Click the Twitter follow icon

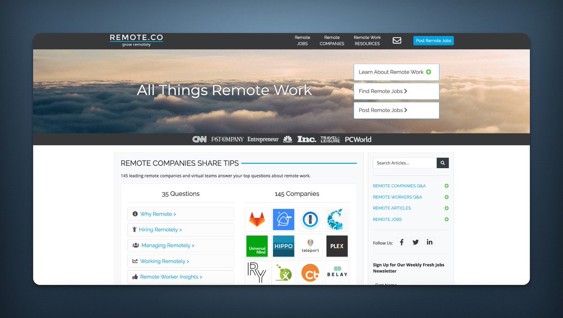click(x=416, y=242)
